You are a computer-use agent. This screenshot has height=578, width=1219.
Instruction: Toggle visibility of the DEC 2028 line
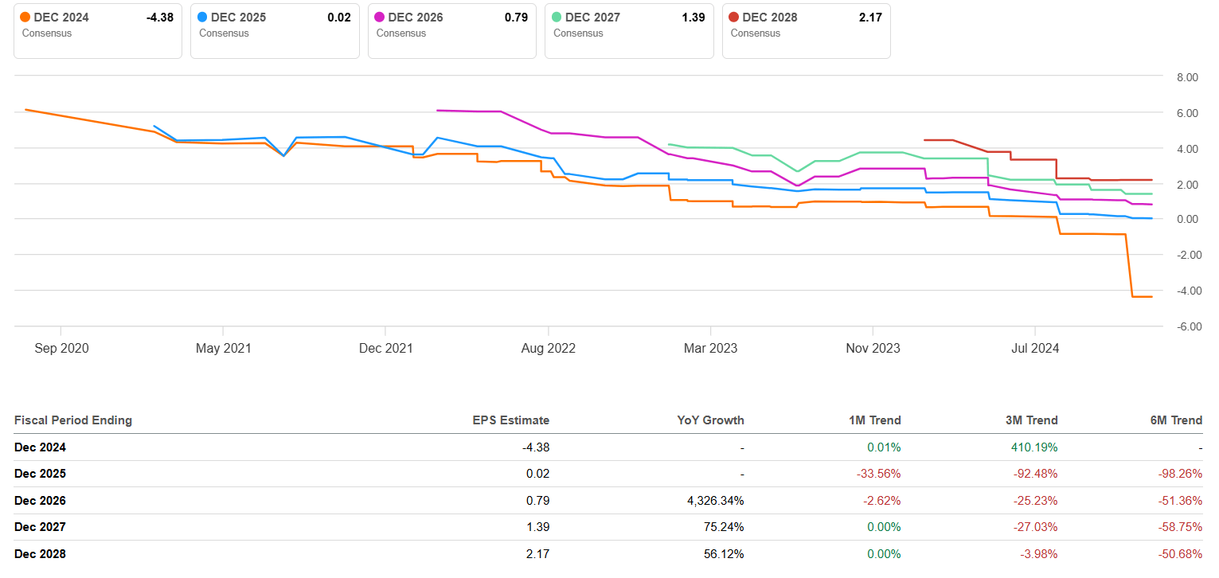point(806,30)
